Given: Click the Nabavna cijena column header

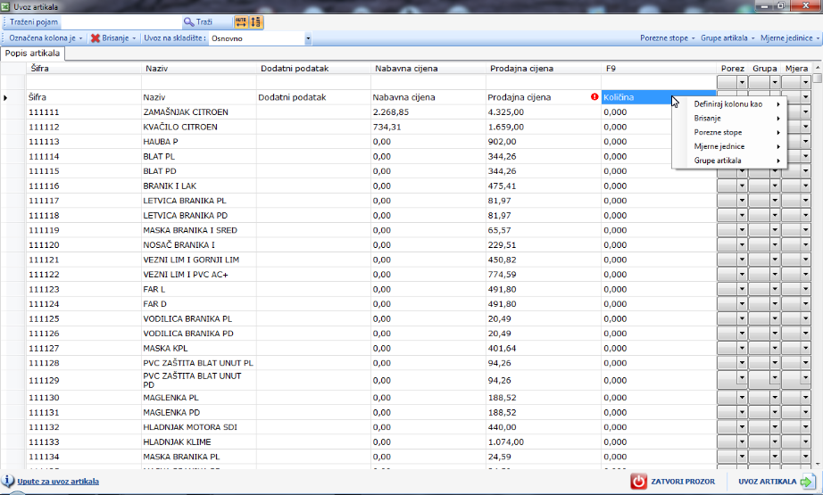Looking at the screenshot, I should pyautogui.click(x=428, y=68).
